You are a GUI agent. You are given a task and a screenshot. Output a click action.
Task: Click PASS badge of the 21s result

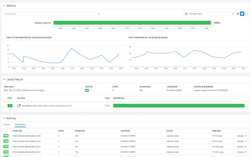[6, 141]
